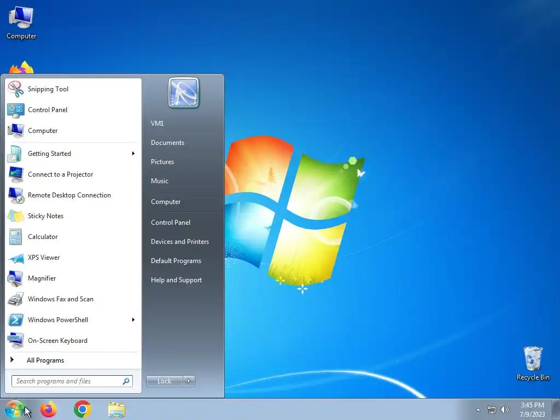This screenshot has height=420, width=560.
Task: Launch Firefox from the taskbar
Action: coord(48,409)
